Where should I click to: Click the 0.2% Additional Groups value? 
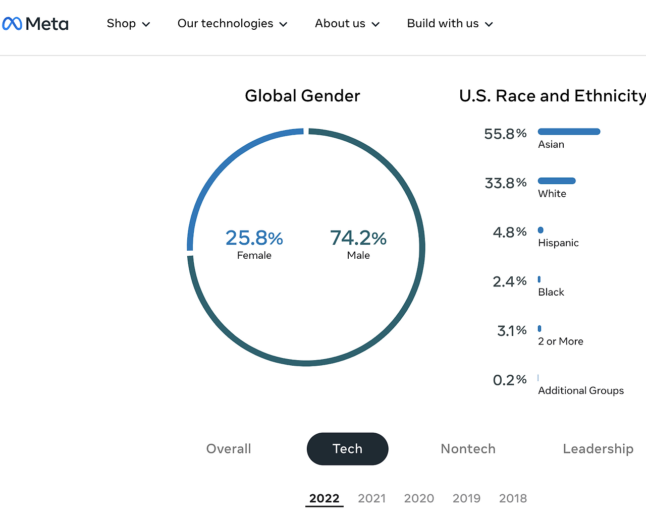(510, 380)
